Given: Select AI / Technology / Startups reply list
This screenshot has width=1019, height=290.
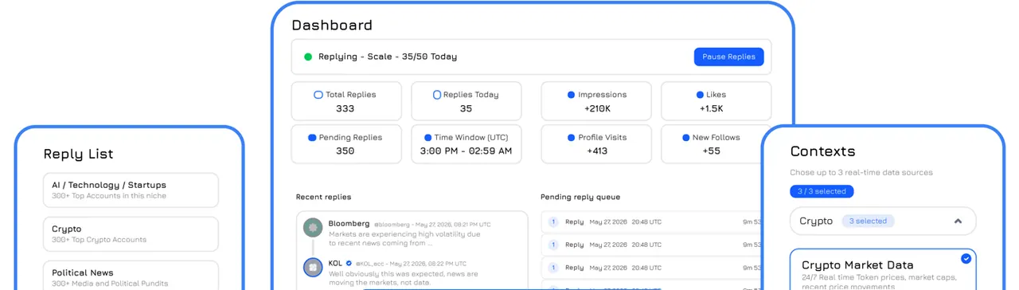Looking at the screenshot, I should coord(131,190).
